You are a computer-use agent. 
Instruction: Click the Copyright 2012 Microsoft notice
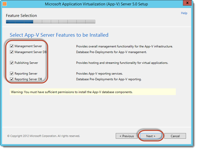[x=43, y=136]
